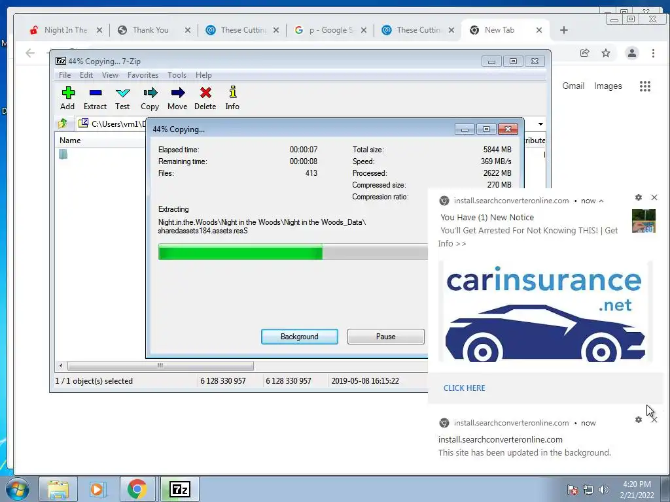
Task: Open the volume speaker tray icon
Action: pos(604,490)
